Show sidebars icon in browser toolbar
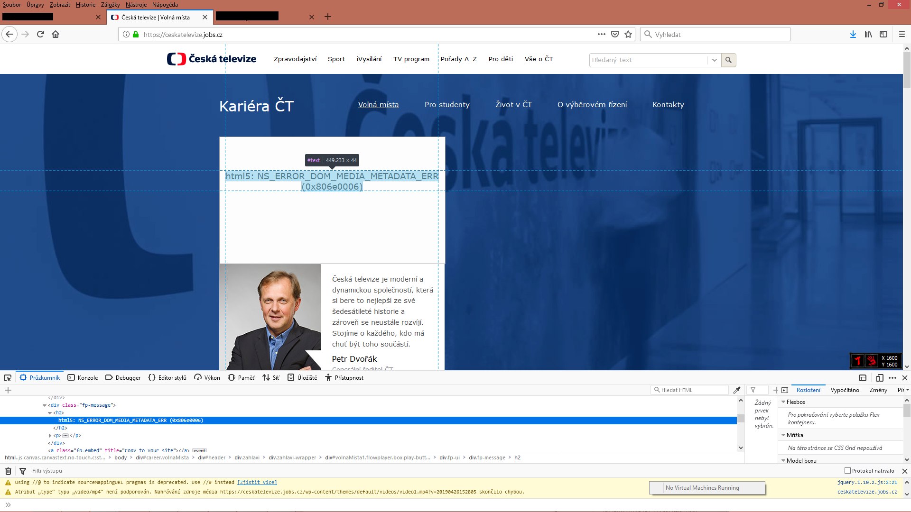The image size is (911, 512). 883,34
